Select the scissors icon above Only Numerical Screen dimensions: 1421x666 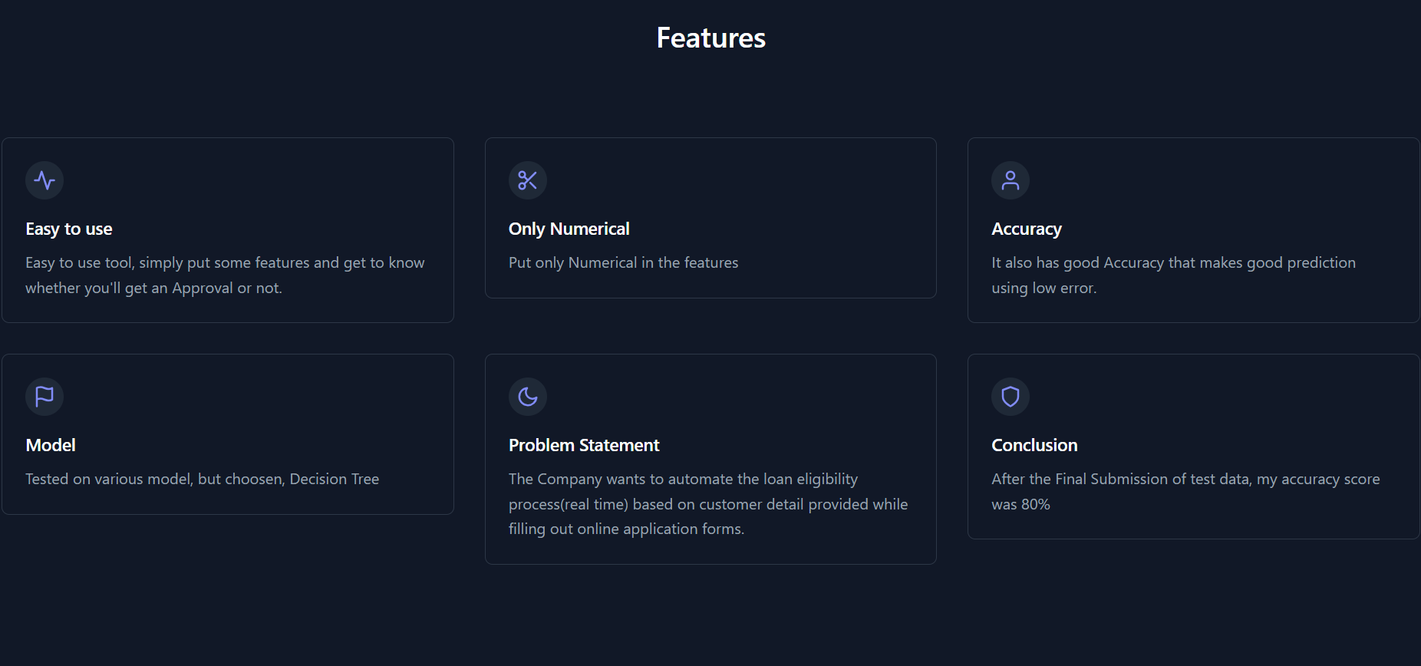point(527,180)
